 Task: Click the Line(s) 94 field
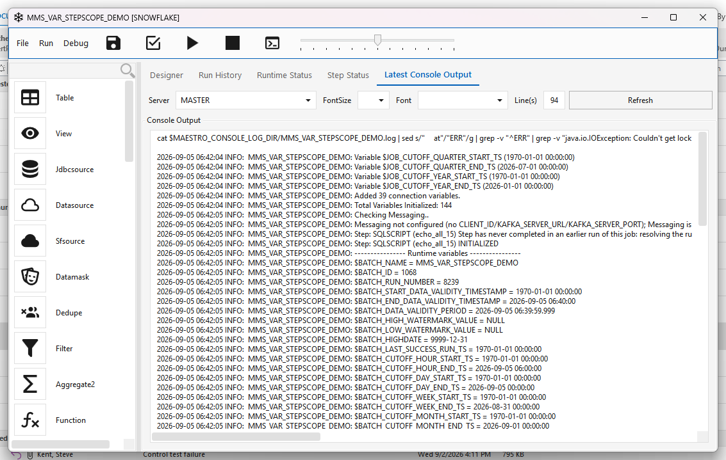tap(554, 100)
